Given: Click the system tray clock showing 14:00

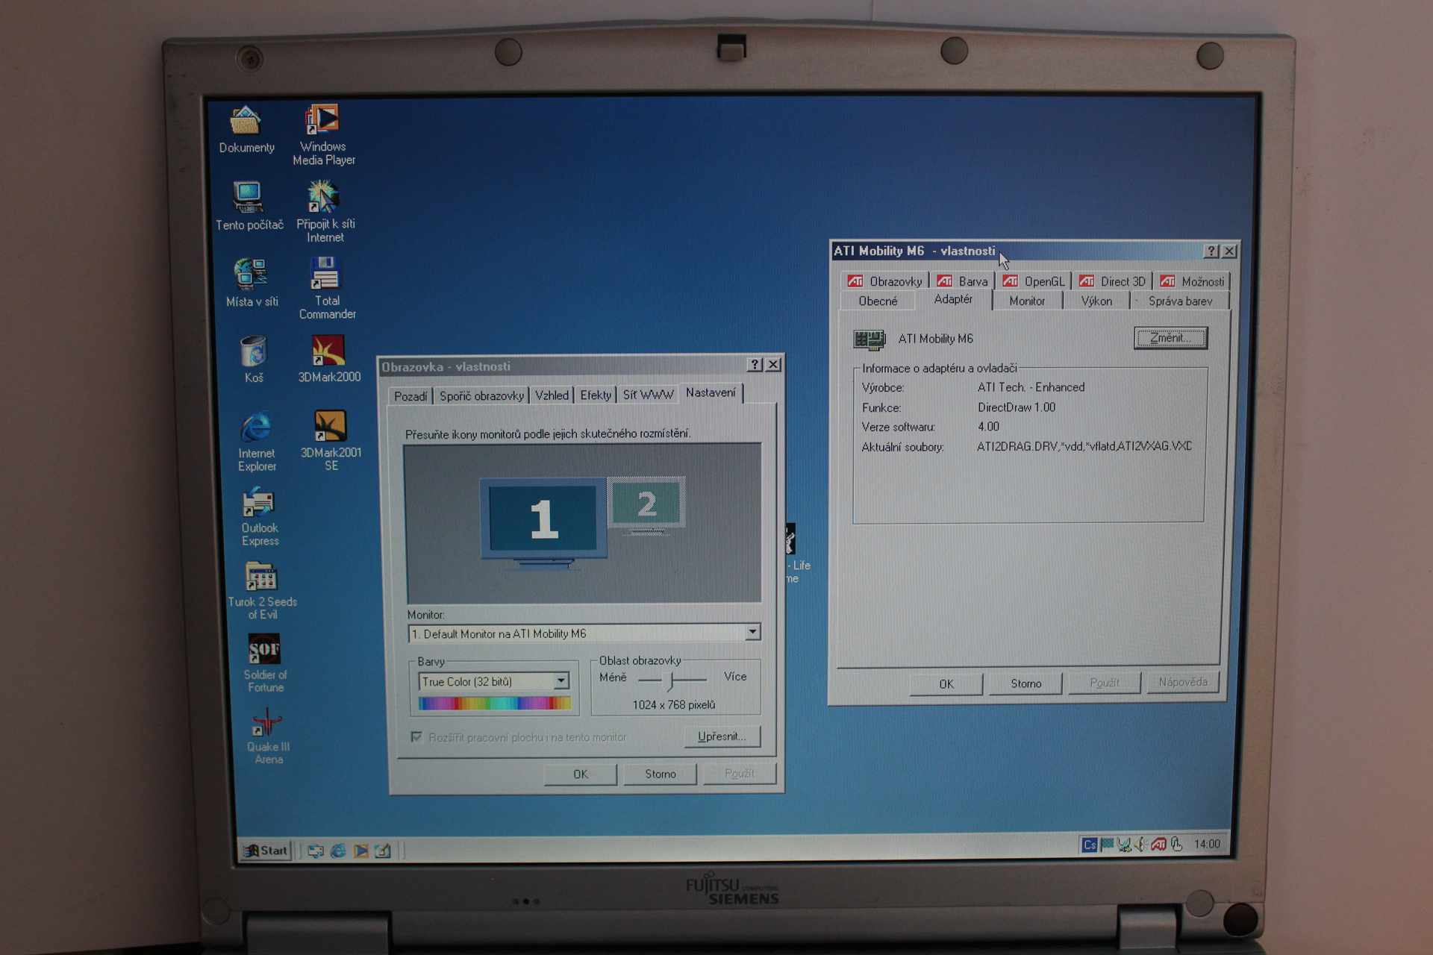Looking at the screenshot, I should 1207,844.
